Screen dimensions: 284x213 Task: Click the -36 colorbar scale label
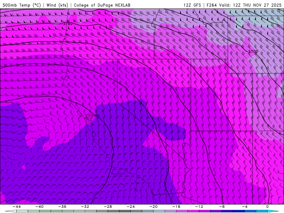[62, 207]
